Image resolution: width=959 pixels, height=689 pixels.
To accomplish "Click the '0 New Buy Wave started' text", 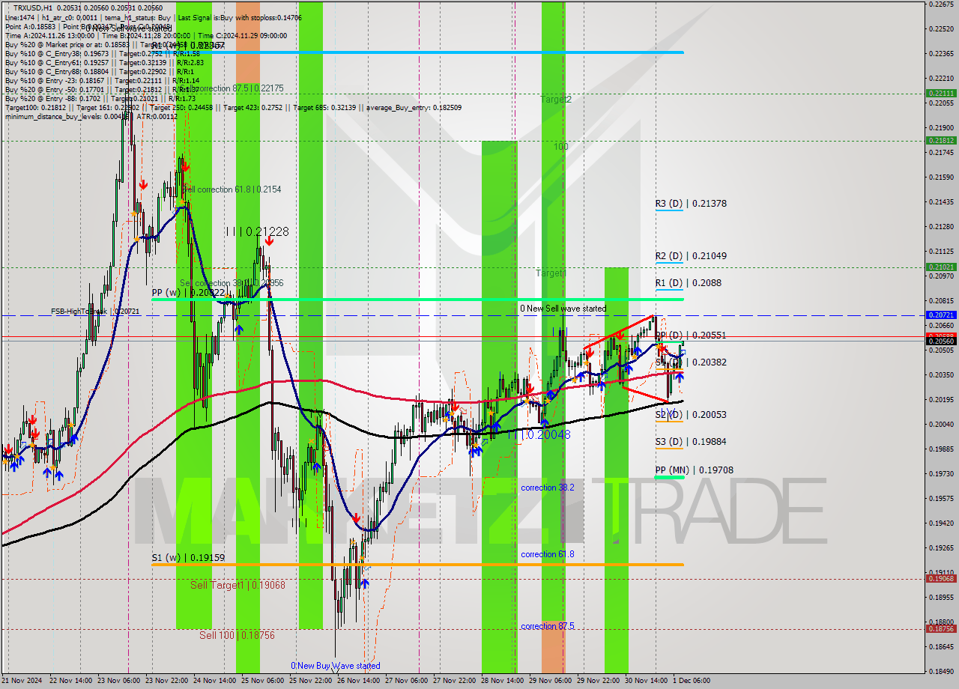I will tap(336, 665).
